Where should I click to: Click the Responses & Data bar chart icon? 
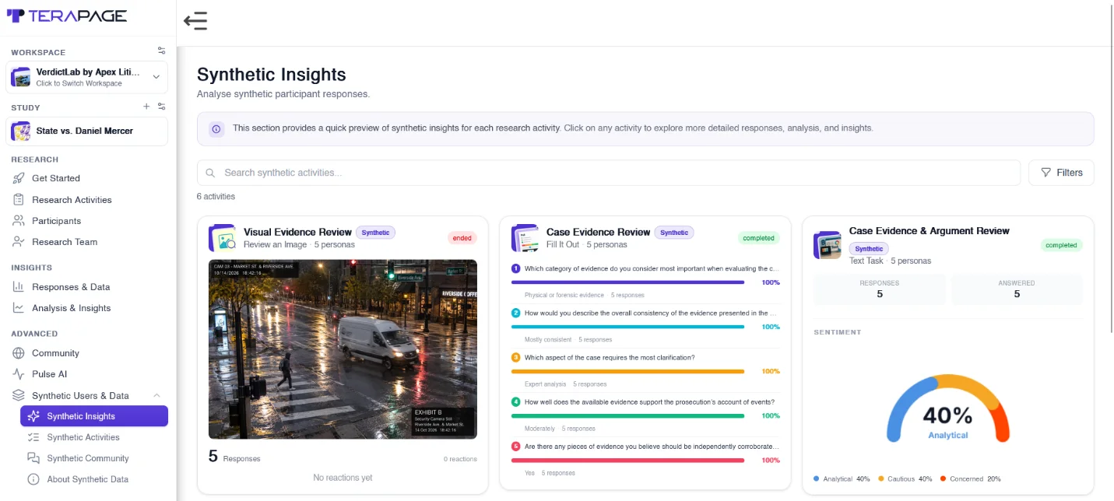point(19,287)
